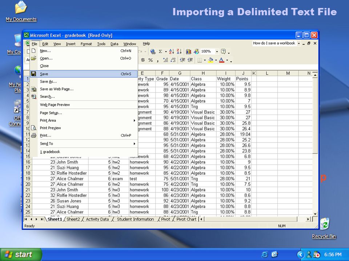Click the Font Color letter A
This screenshot has width=349, height=261.
pos(221,60)
